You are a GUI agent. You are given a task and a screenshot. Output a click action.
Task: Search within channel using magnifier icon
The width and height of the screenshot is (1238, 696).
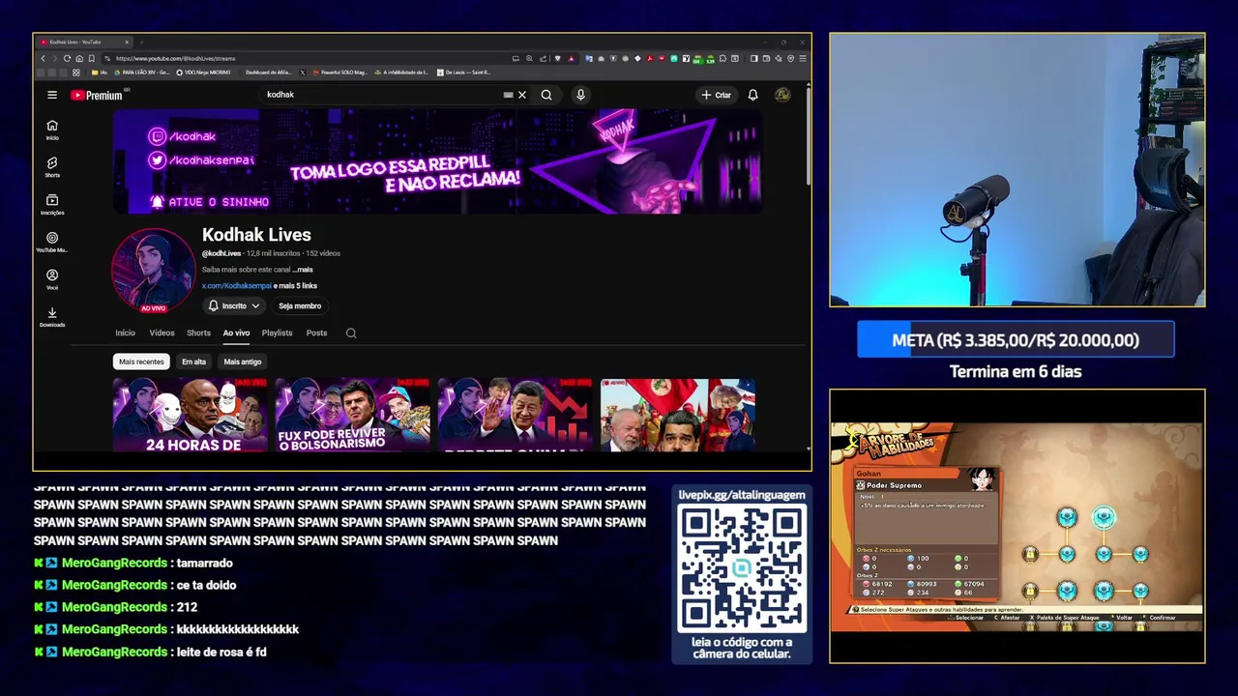[x=351, y=333]
